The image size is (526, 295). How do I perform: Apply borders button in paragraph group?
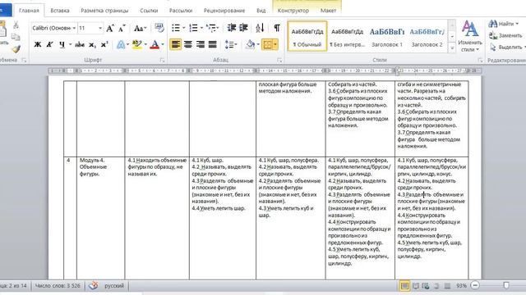coord(268,44)
